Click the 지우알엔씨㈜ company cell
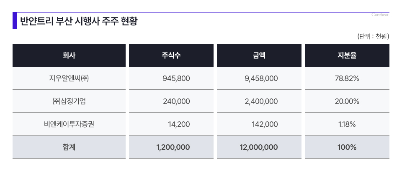 pyautogui.click(x=69, y=78)
